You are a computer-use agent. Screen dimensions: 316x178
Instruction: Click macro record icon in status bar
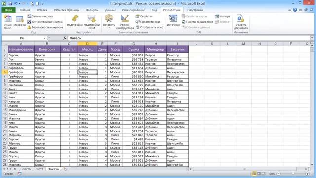19,174
